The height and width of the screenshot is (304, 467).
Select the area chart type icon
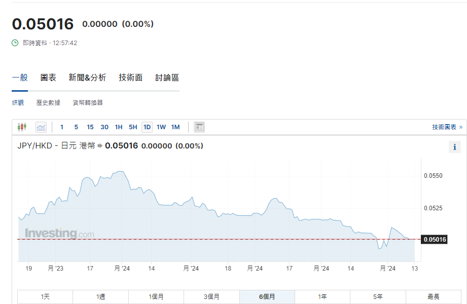(41, 127)
